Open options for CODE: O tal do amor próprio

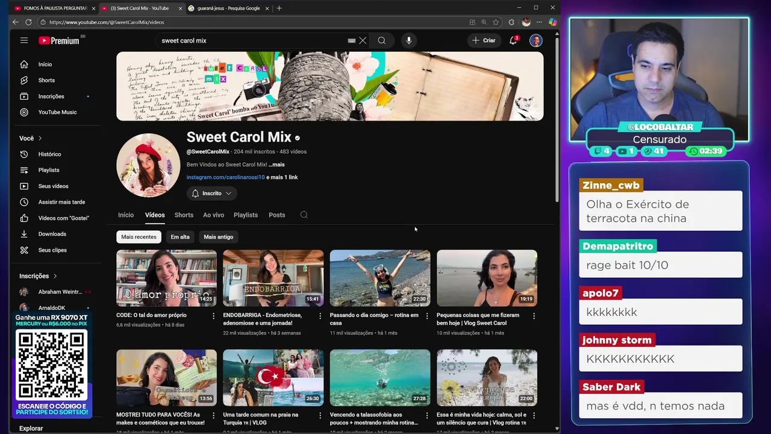pos(213,315)
